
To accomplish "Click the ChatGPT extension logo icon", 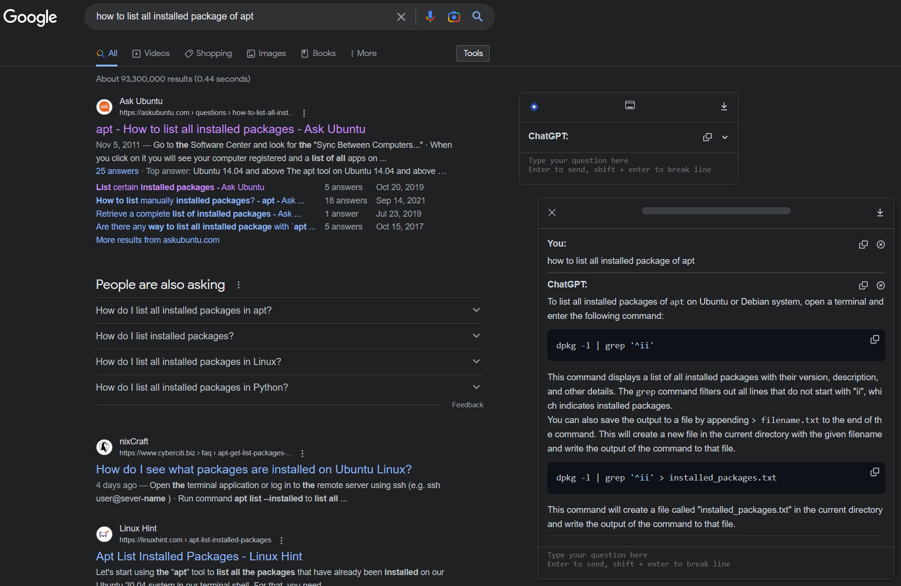I will point(534,106).
